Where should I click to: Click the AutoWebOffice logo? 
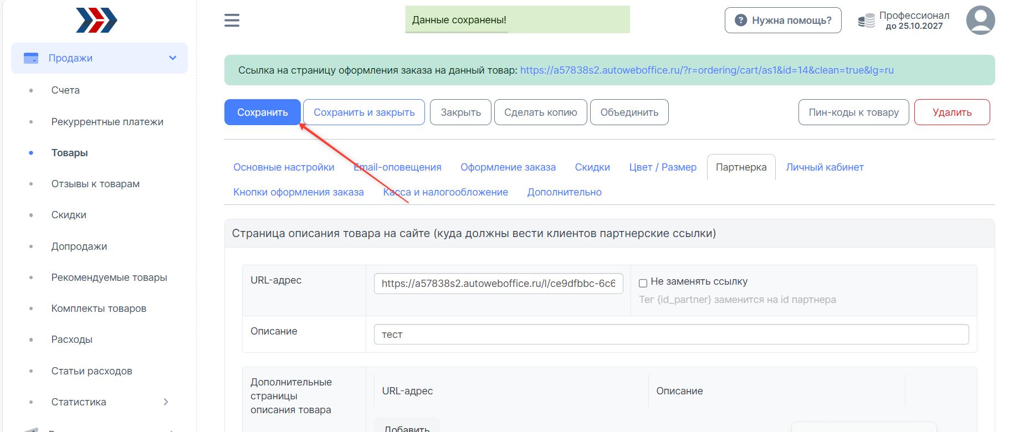tap(96, 20)
